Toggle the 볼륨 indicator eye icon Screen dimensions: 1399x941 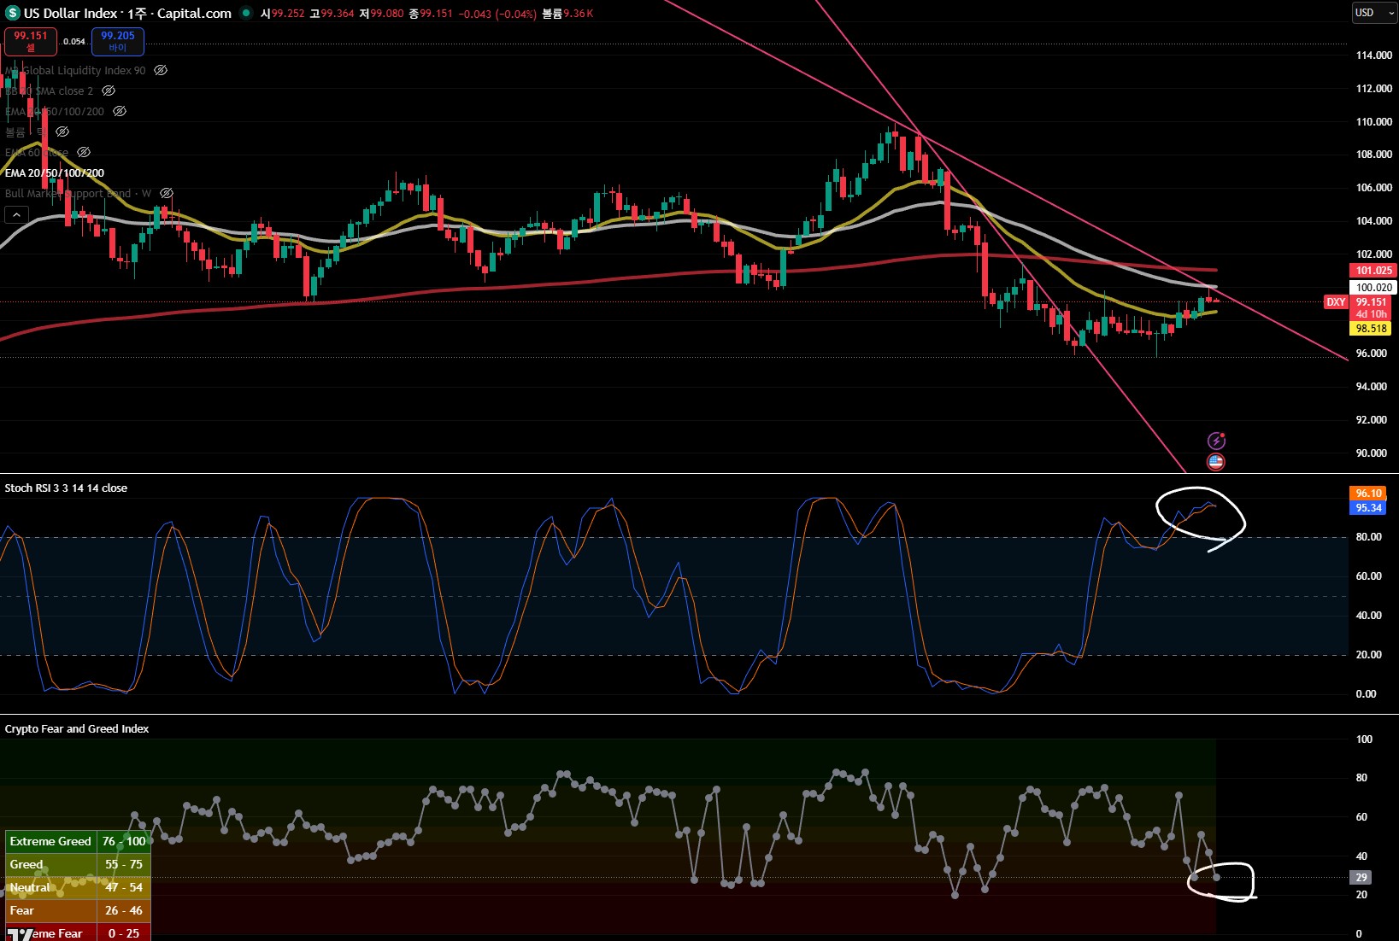click(x=62, y=132)
